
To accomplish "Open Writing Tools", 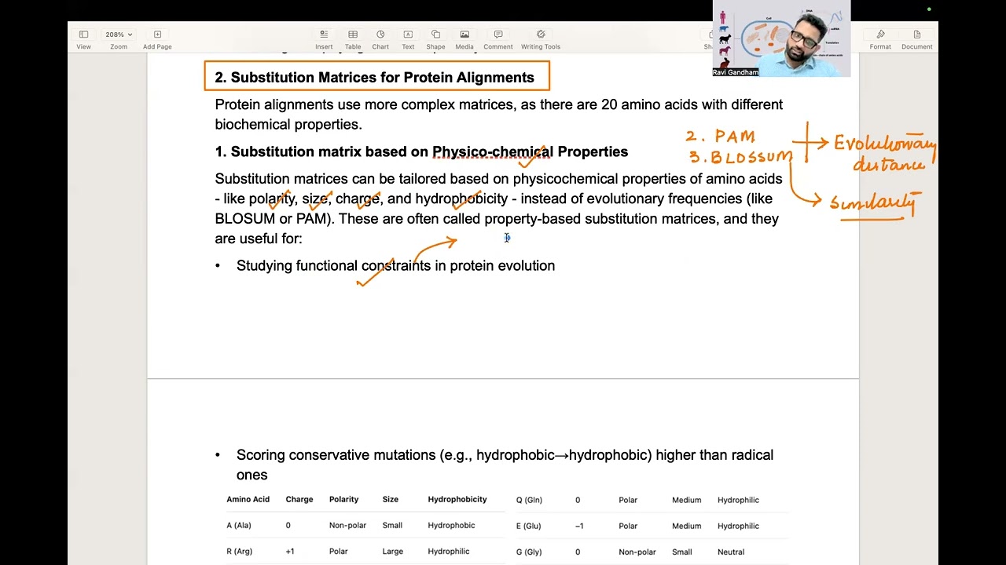I will (541, 39).
